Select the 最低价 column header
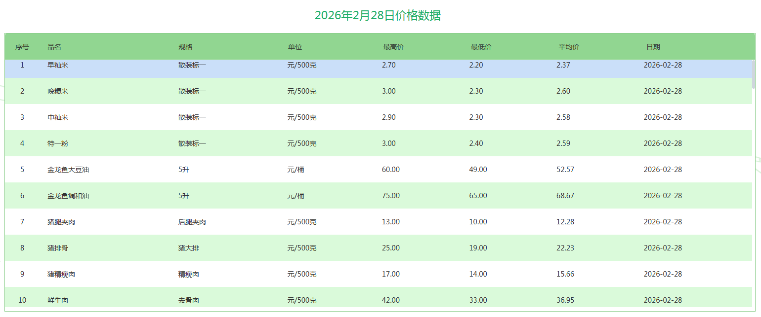Image resolution: width=761 pixels, height=317 pixels. click(x=481, y=47)
